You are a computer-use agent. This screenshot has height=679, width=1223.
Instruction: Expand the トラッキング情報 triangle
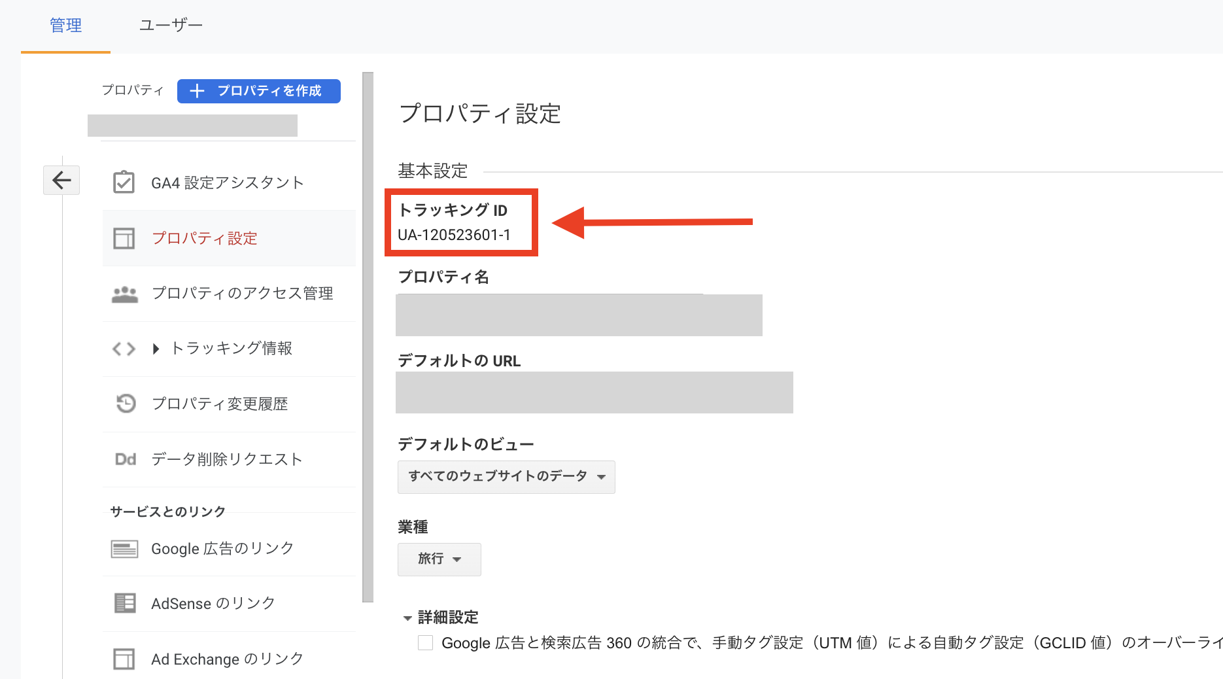156,349
